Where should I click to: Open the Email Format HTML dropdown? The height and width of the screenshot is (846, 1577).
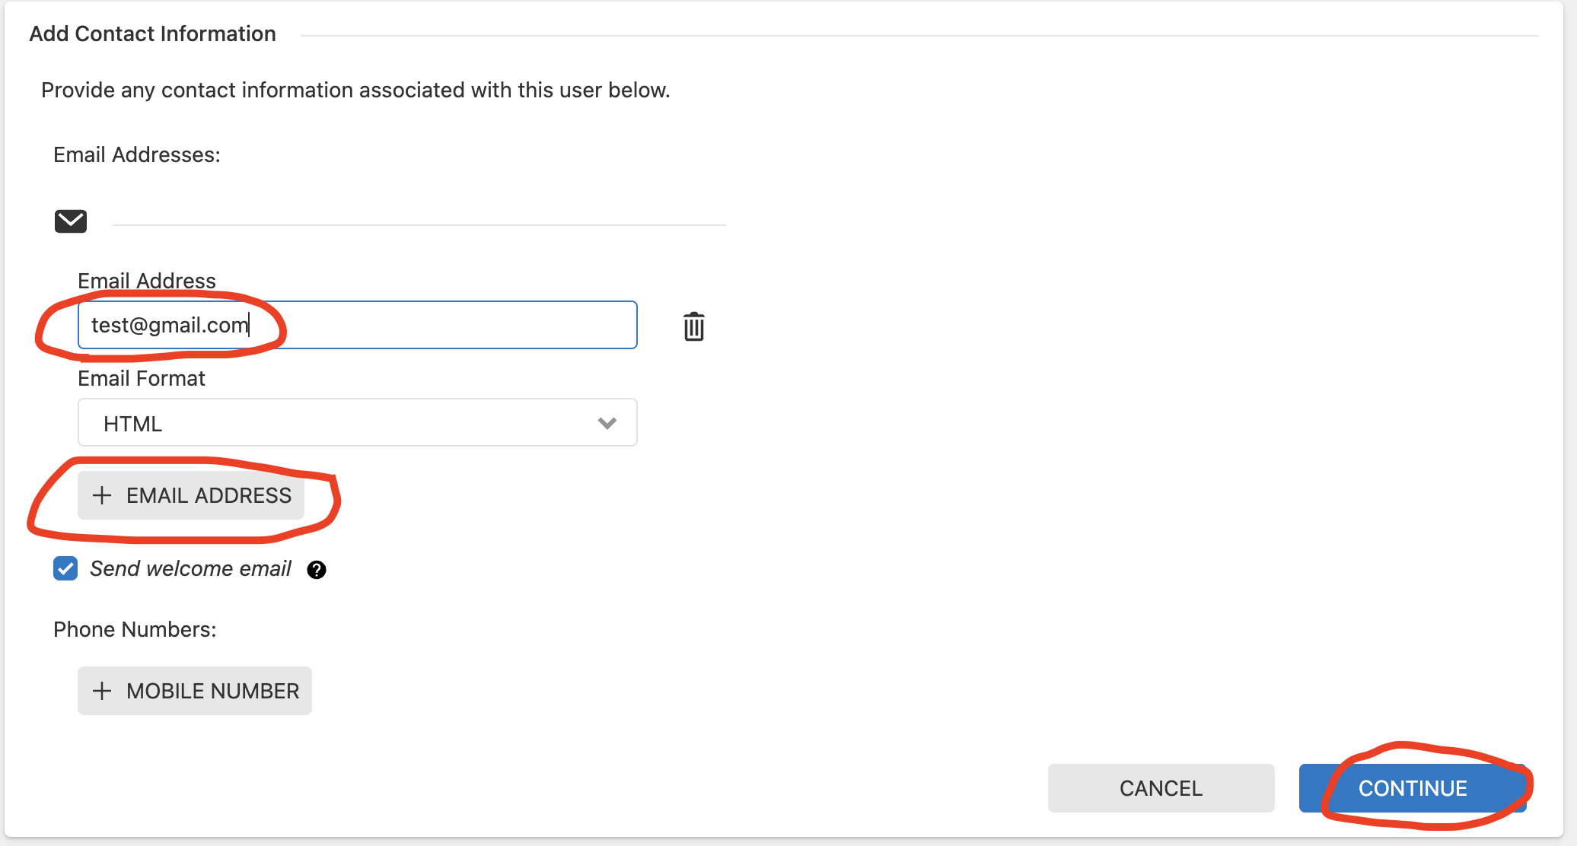pos(357,423)
